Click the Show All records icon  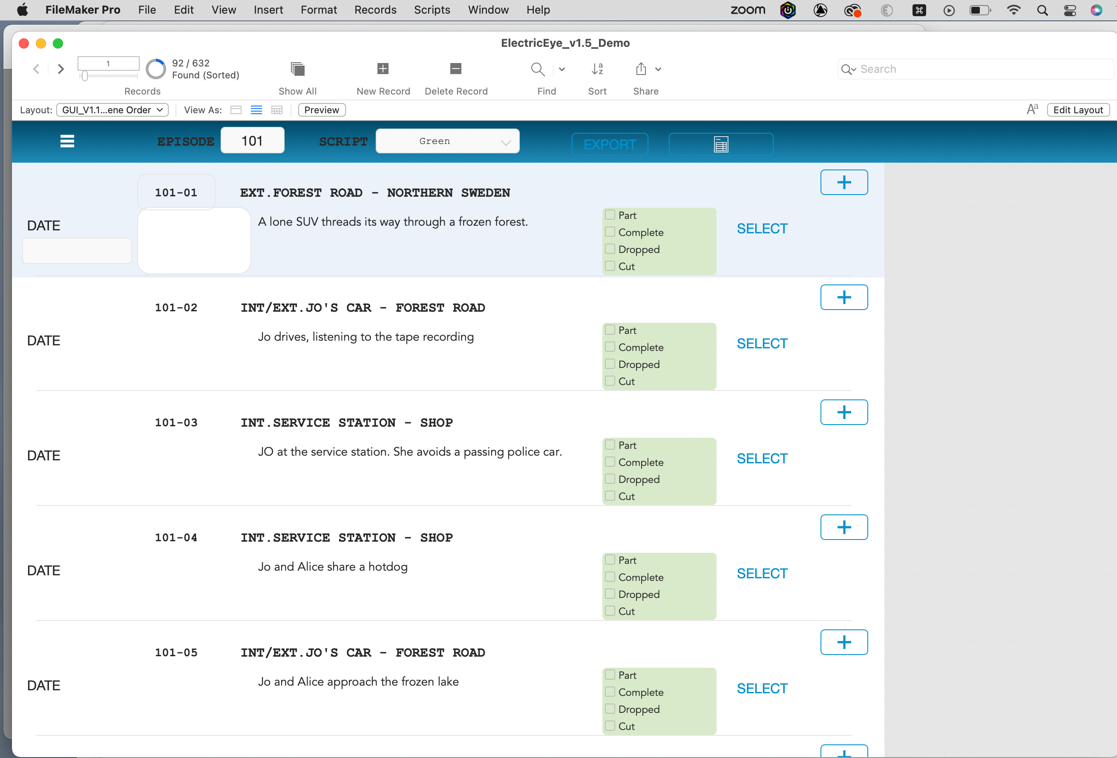pyautogui.click(x=297, y=69)
